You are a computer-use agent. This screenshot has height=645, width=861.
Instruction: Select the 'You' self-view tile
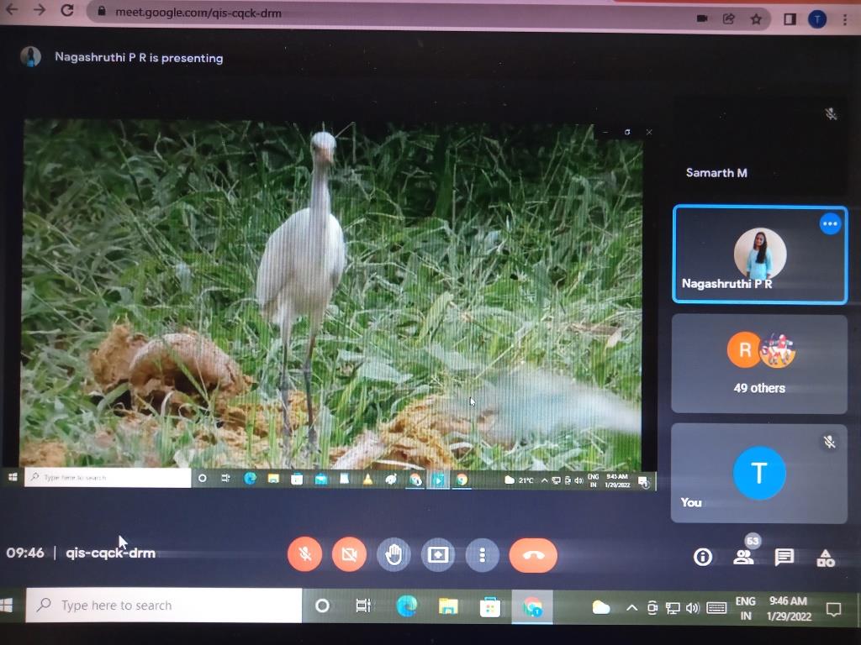[x=759, y=473]
